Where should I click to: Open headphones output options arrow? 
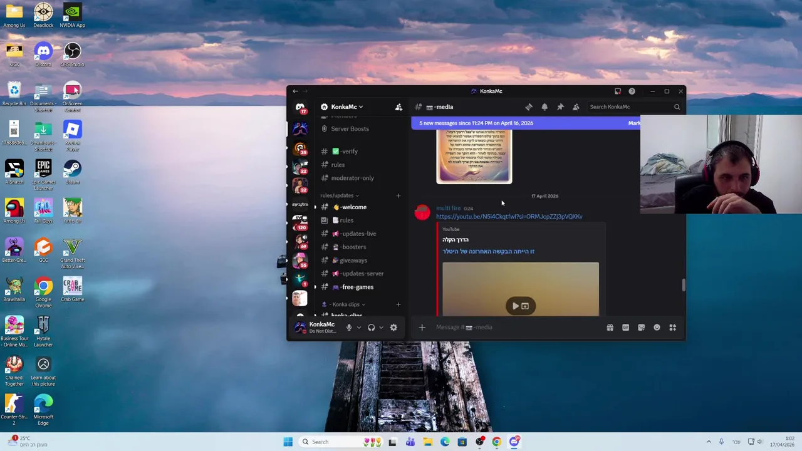click(380, 328)
